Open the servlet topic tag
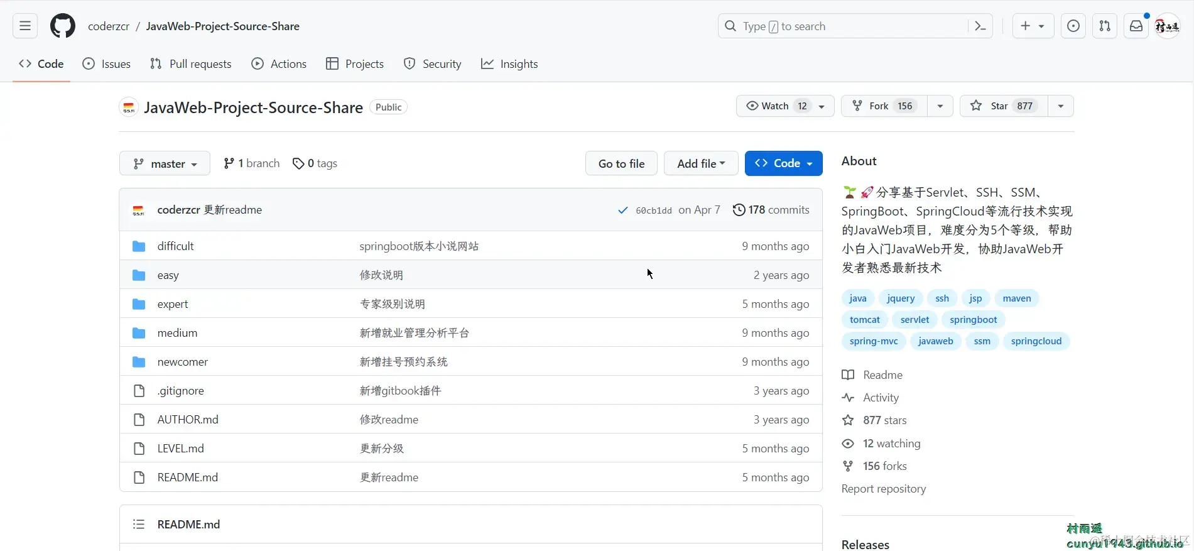Image resolution: width=1194 pixels, height=551 pixels. 914,320
